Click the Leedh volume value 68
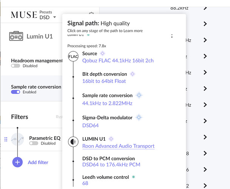 85,183
